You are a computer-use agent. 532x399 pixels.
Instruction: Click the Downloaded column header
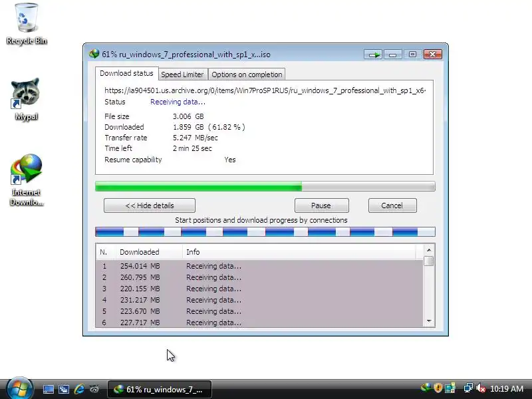coord(148,252)
